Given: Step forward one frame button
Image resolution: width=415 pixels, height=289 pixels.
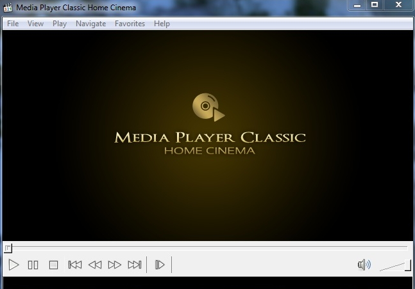Looking at the screenshot, I should click(160, 265).
